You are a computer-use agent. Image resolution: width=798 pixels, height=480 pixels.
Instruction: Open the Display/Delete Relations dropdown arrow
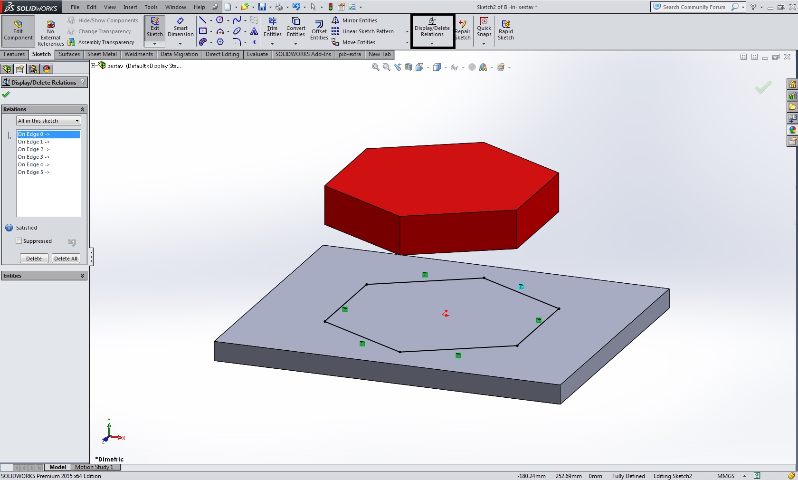(432, 44)
